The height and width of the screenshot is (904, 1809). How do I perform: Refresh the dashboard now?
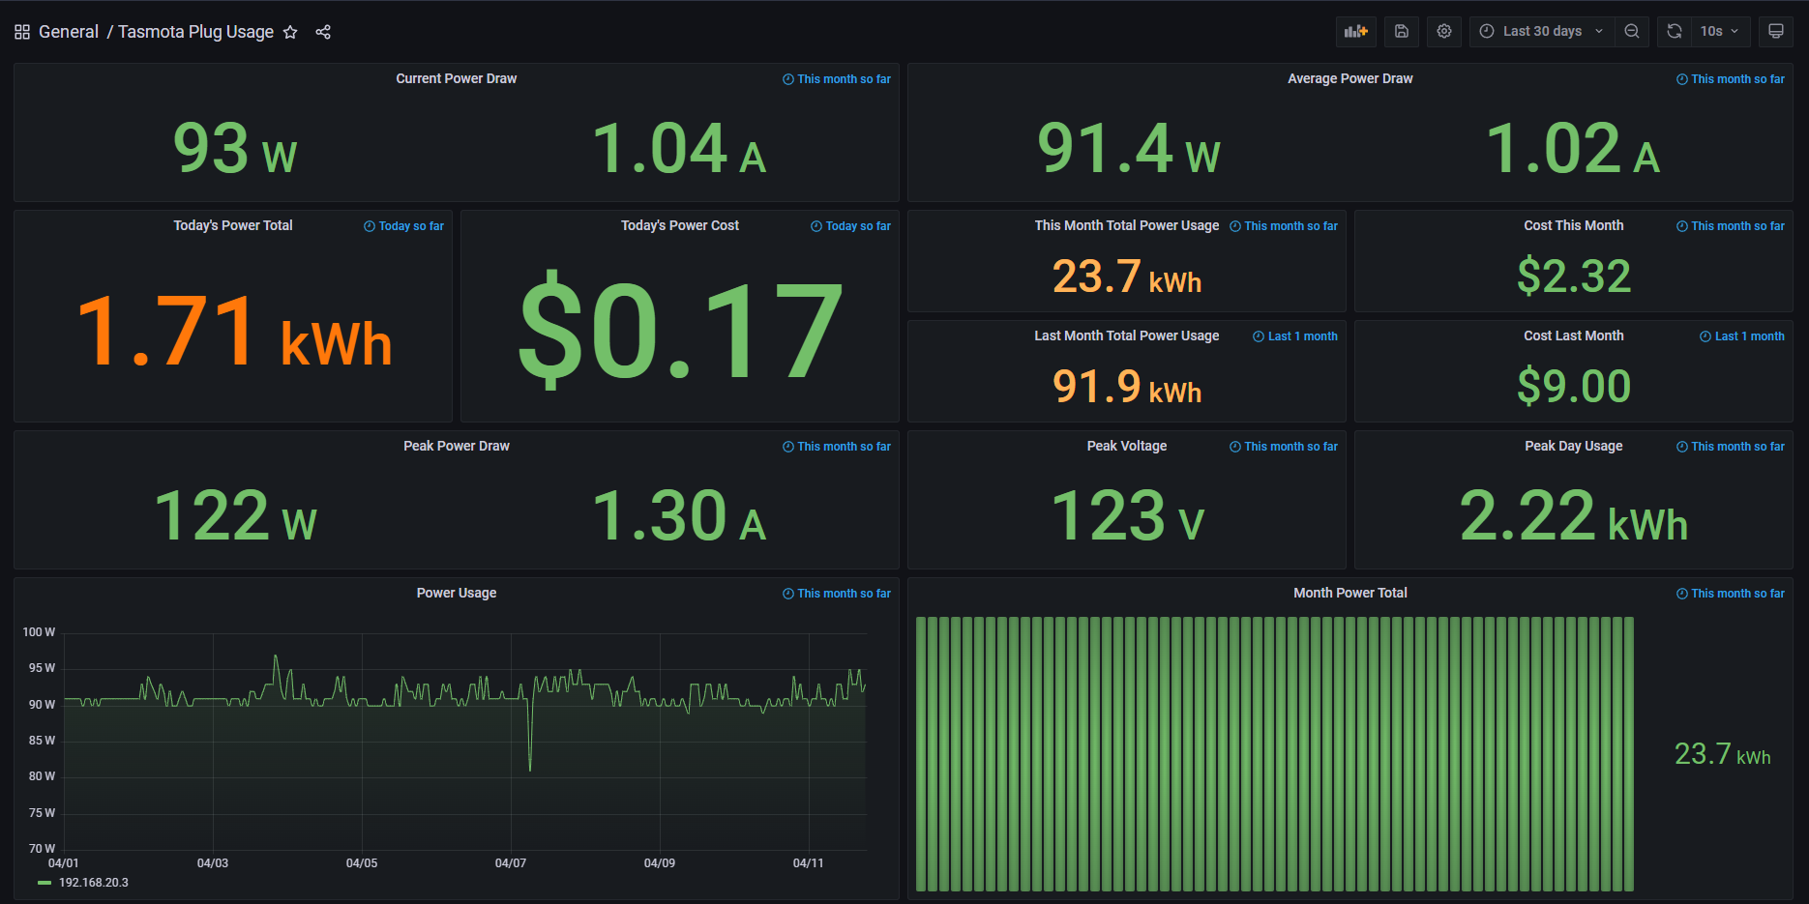[x=1675, y=31]
